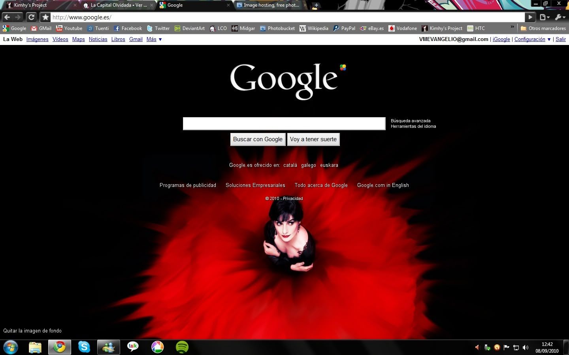Click Quitar la imagen de fondo

(32, 331)
